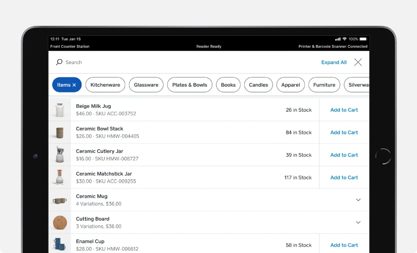
Task: Click '84 in Stock' text
Action: pyautogui.click(x=299, y=132)
